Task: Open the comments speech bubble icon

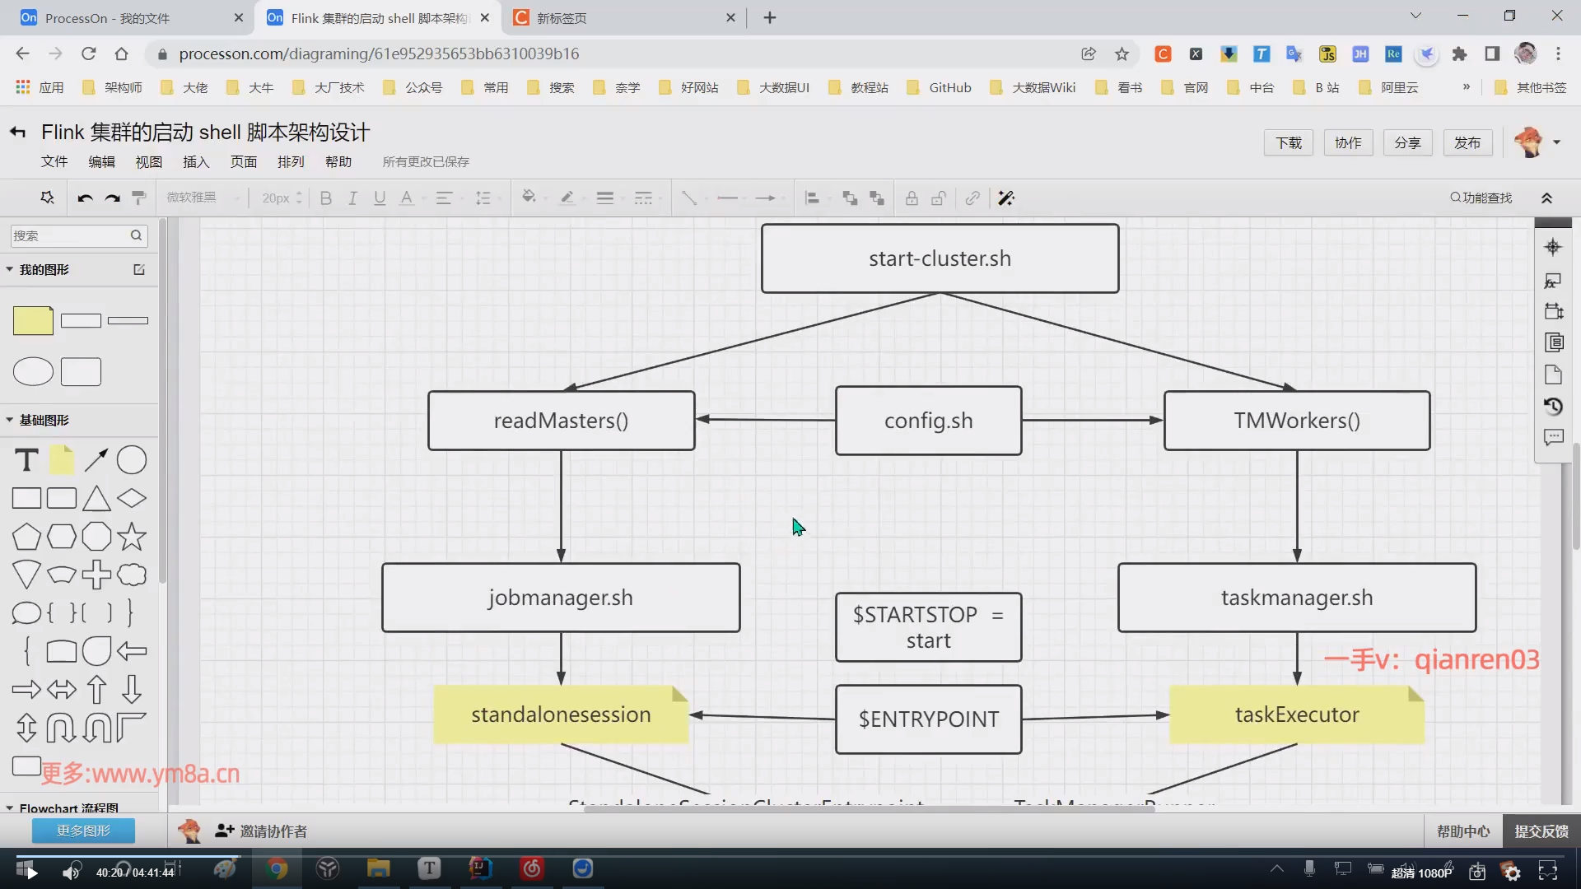Action: pos(1553,438)
